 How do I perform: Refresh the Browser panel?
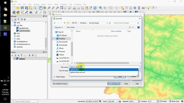(15, 19)
